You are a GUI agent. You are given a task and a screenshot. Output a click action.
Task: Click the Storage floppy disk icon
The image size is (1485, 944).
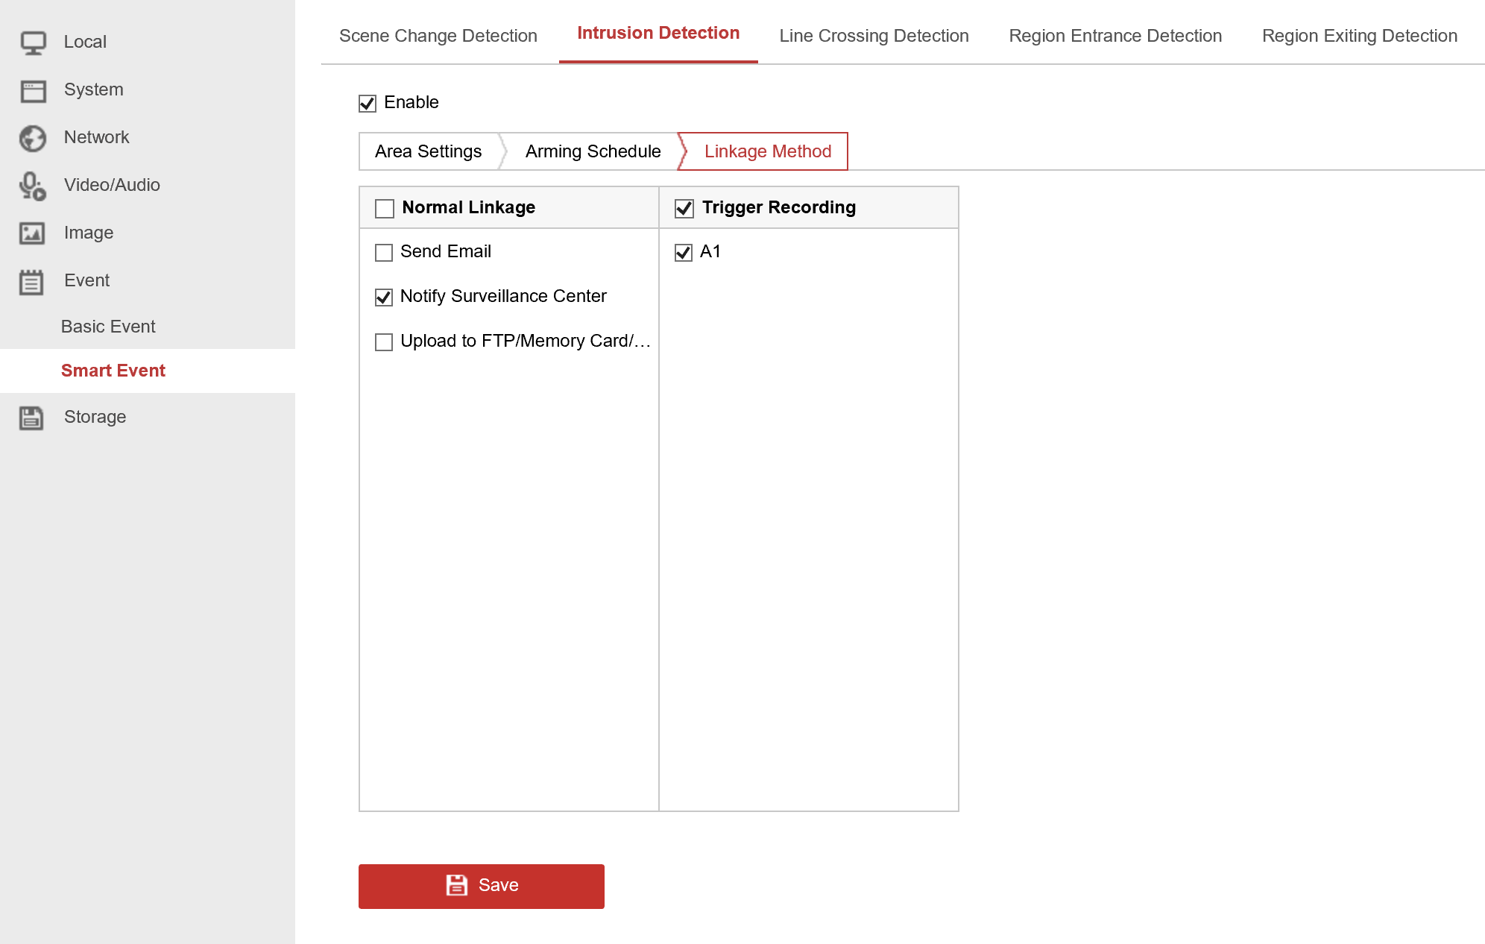click(x=31, y=418)
